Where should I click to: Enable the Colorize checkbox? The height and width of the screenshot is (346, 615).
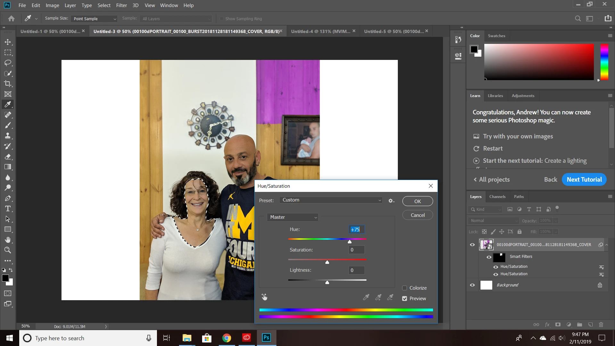(x=405, y=288)
